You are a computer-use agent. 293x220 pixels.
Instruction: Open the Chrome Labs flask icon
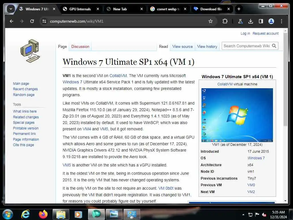[240, 21]
